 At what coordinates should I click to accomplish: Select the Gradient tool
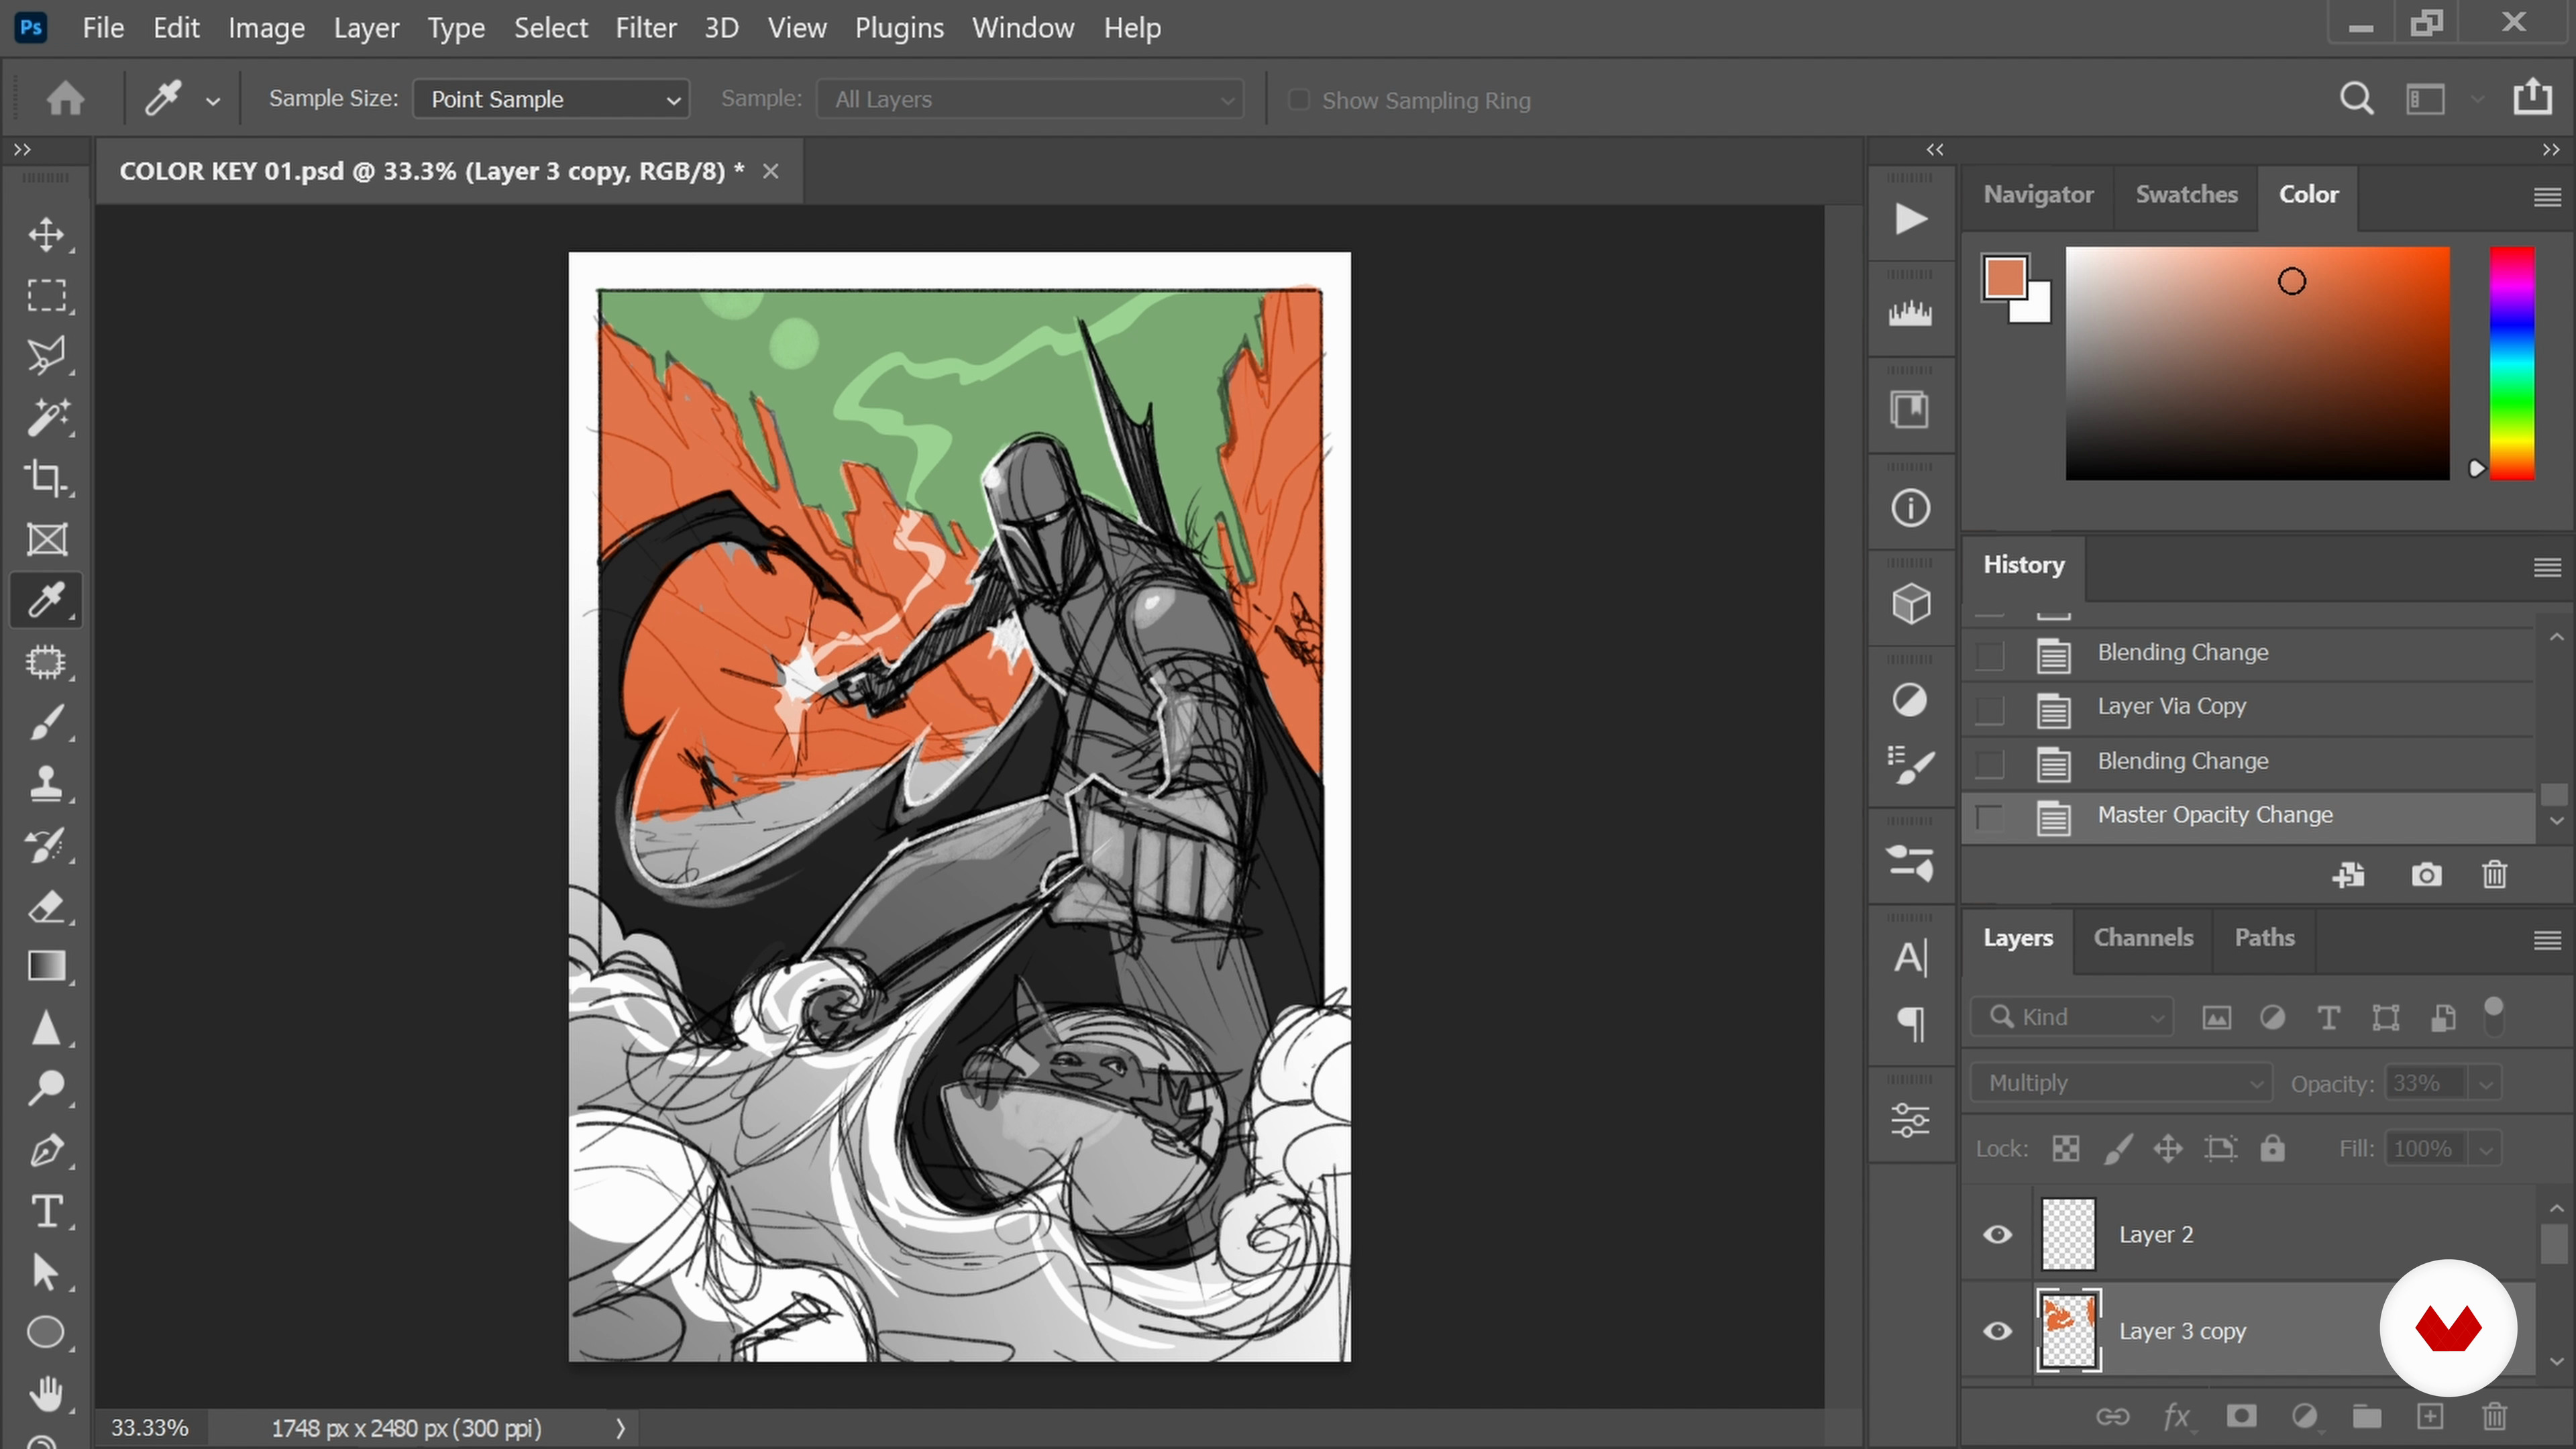[46, 967]
